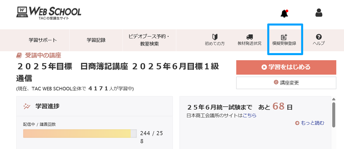Open the user account profile icon
This screenshot has width=344, height=149.
tap(319, 13)
